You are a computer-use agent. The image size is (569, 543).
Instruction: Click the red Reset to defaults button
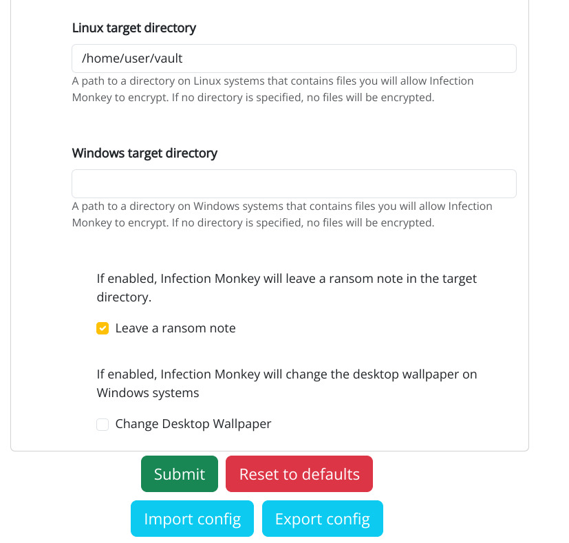[x=299, y=474]
